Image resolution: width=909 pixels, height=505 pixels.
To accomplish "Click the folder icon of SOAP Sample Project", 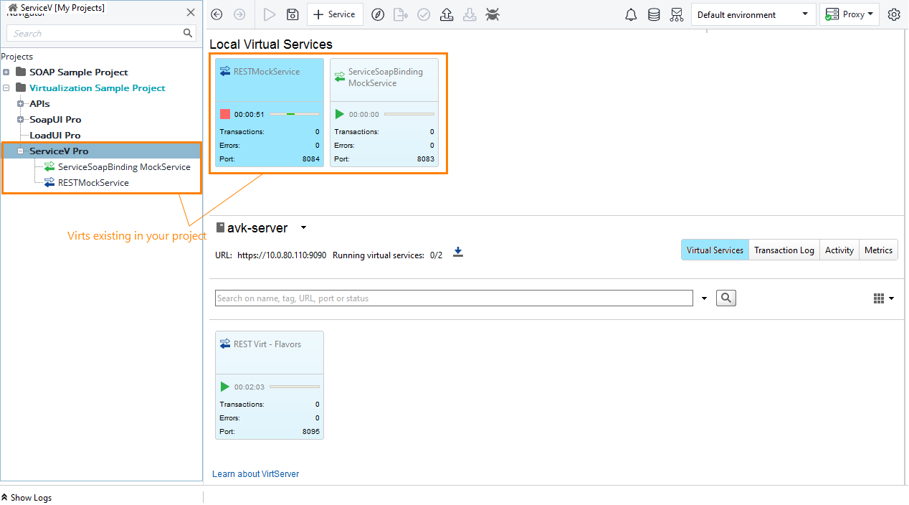I will tap(21, 72).
